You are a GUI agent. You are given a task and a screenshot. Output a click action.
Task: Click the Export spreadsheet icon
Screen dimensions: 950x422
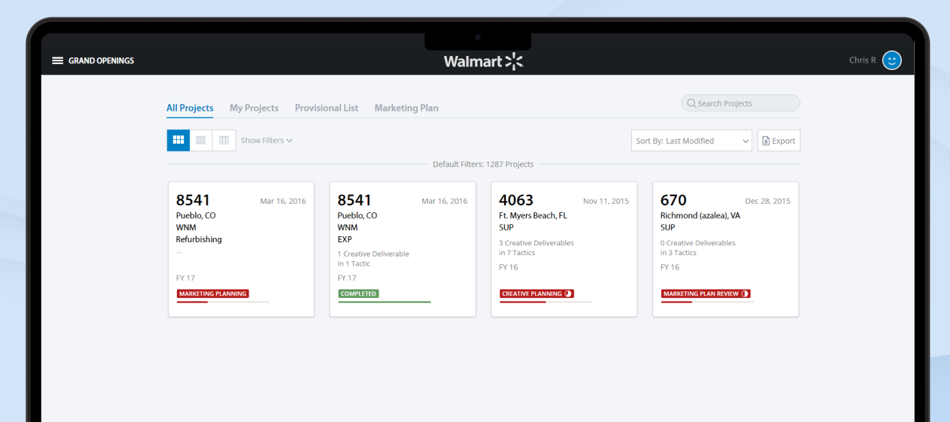[x=766, y=141]
